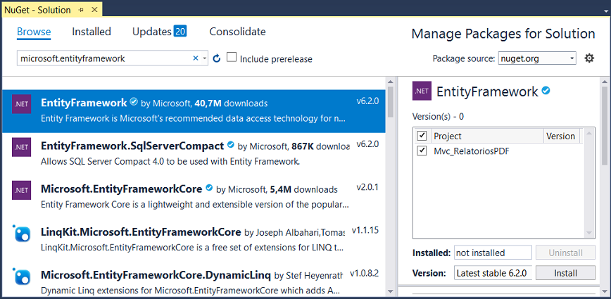Click the refresh search results icon
Image resolution: width=611 pixels, height=299 pixels.
pyautogui.click(x=217, y=58)
